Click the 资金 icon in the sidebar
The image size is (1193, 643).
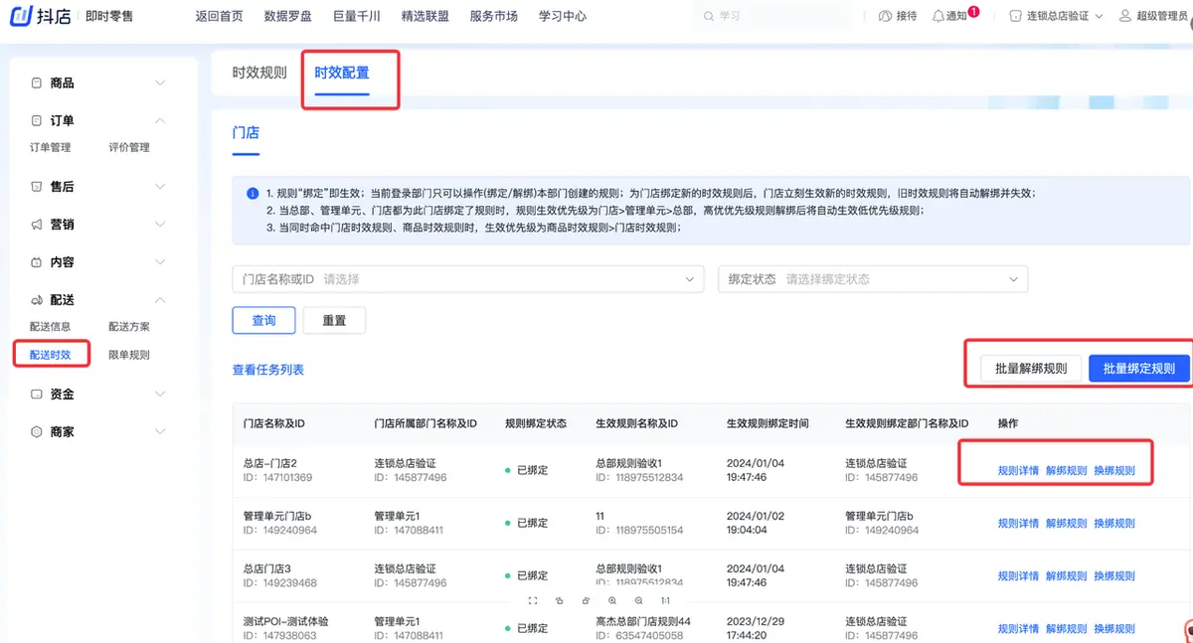pos(37,395)
